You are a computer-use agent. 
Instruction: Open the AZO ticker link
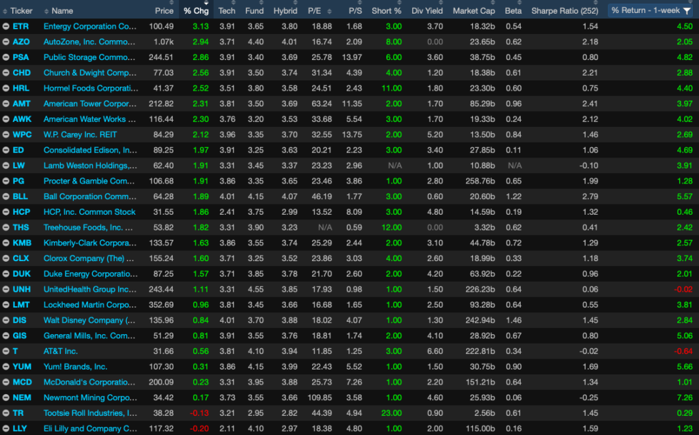[21, 42]
